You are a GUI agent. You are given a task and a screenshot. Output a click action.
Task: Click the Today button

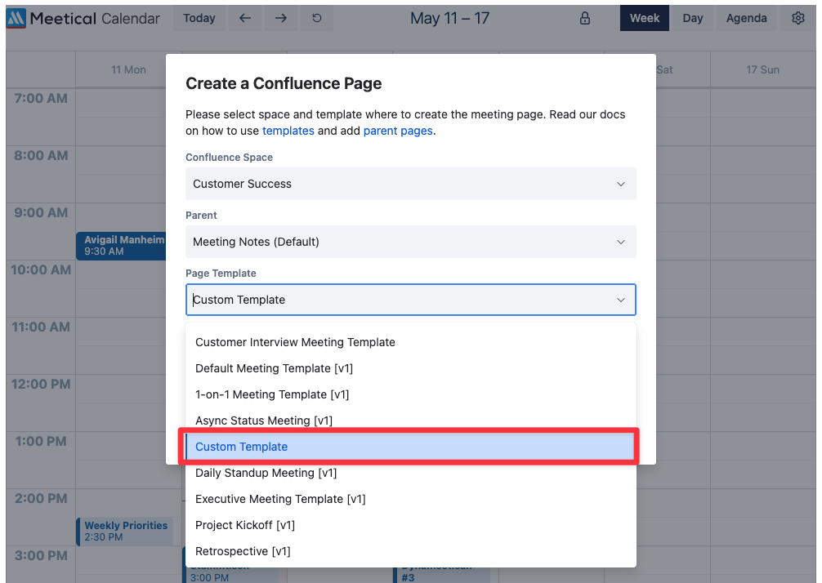(199, 18)
